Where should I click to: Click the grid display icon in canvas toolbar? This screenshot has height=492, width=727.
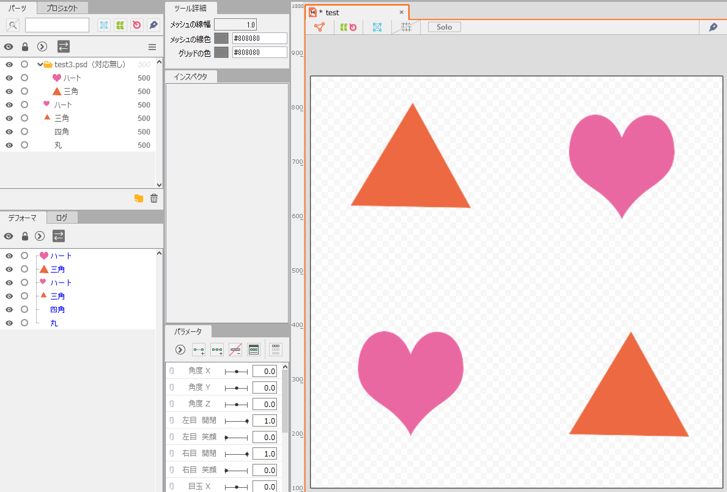coord(406,27)
